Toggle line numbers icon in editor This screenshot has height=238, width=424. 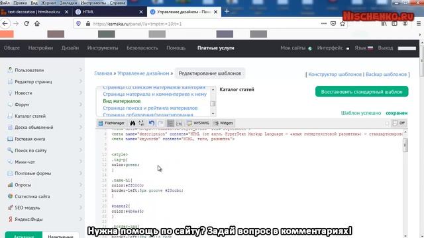170,123
